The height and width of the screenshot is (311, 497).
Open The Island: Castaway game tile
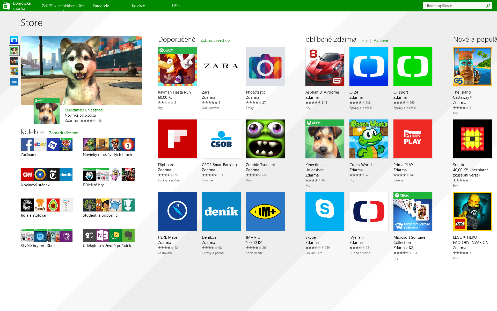click(472, 66)
